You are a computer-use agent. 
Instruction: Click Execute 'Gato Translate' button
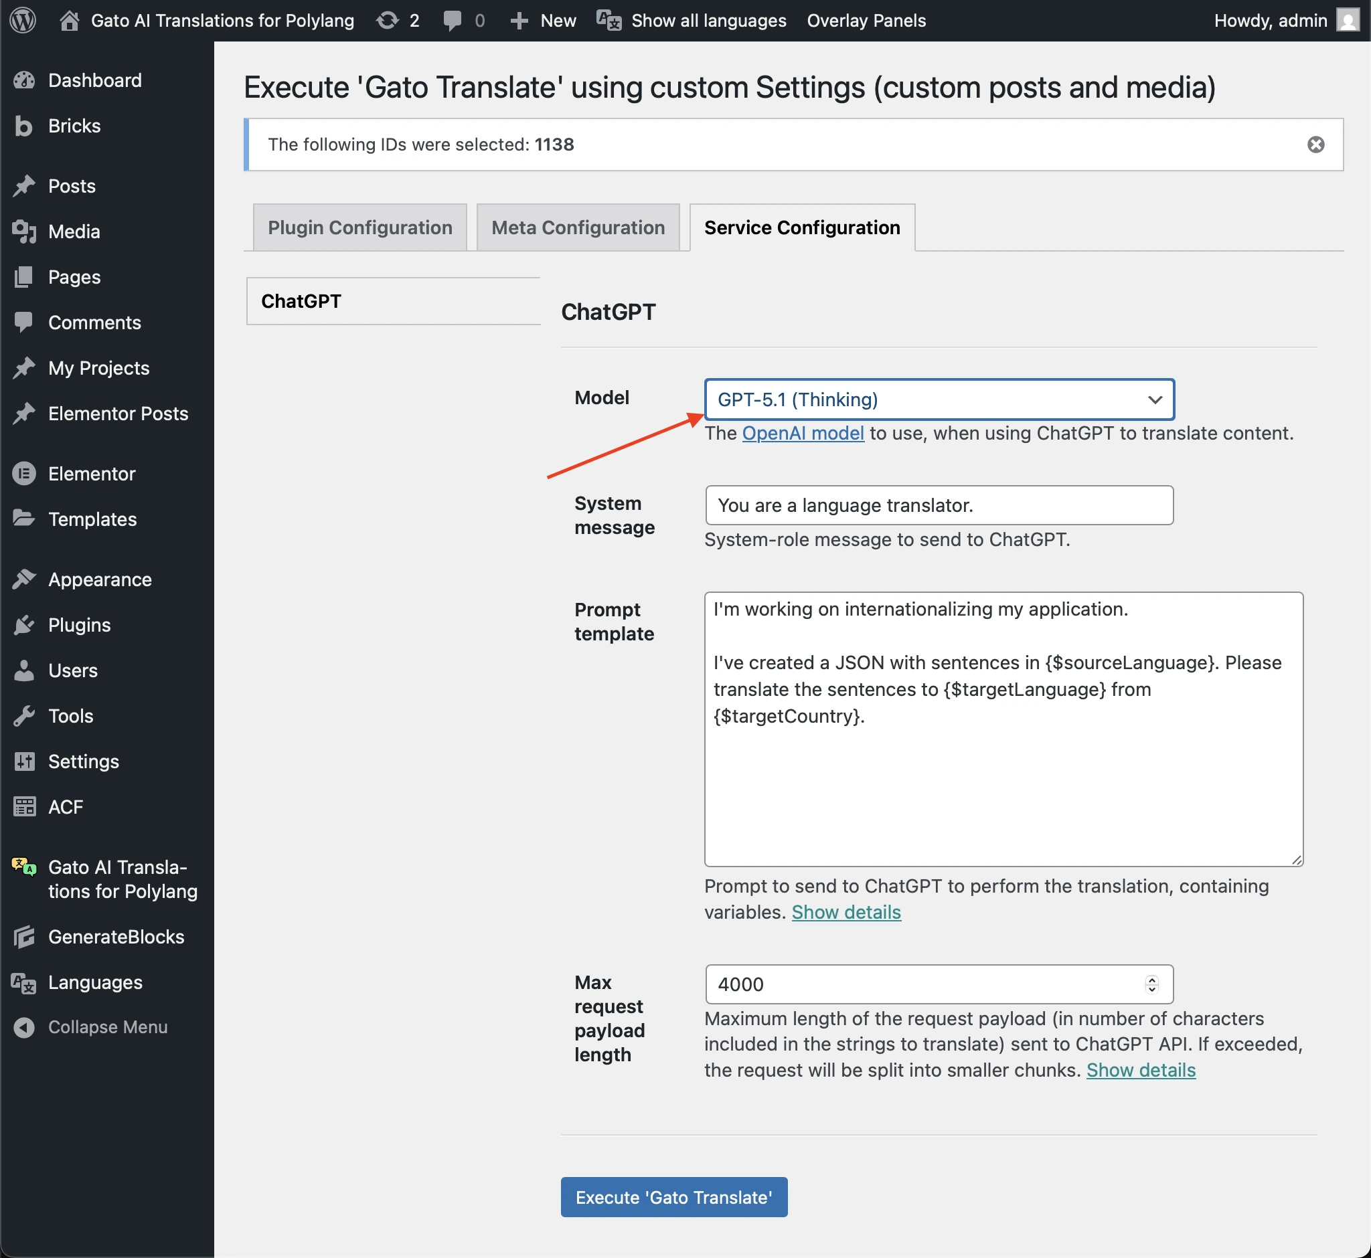pos(673,1197)
